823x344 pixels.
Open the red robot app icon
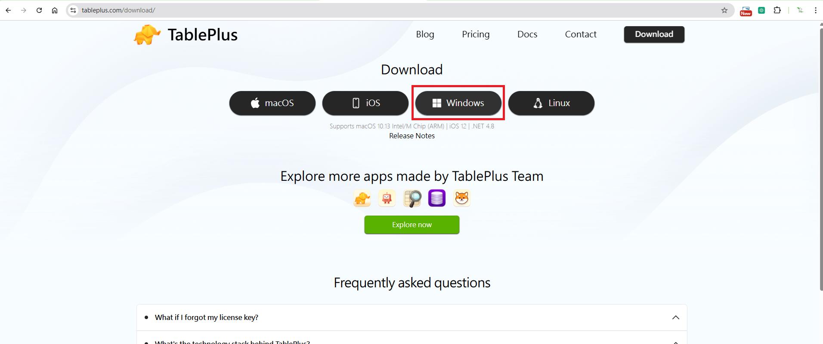(387, 198)
